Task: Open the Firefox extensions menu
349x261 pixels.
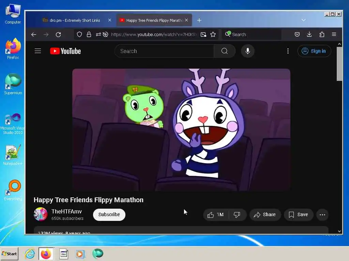Action: click(x=322, y=34)
